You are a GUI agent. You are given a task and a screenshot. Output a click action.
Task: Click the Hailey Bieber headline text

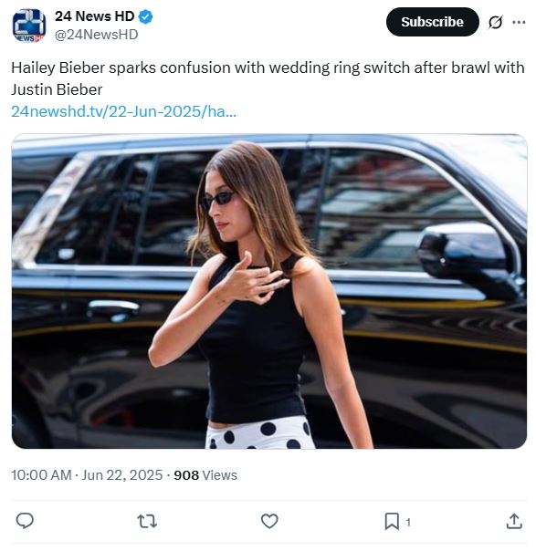[268, 78]
